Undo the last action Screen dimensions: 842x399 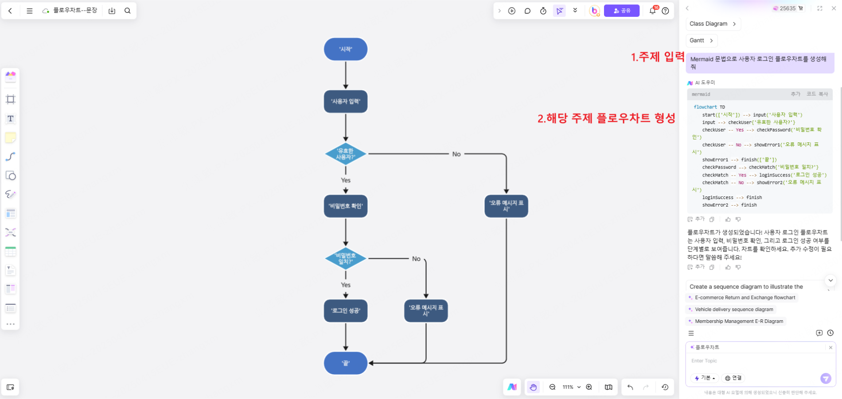tap(630, 387)
